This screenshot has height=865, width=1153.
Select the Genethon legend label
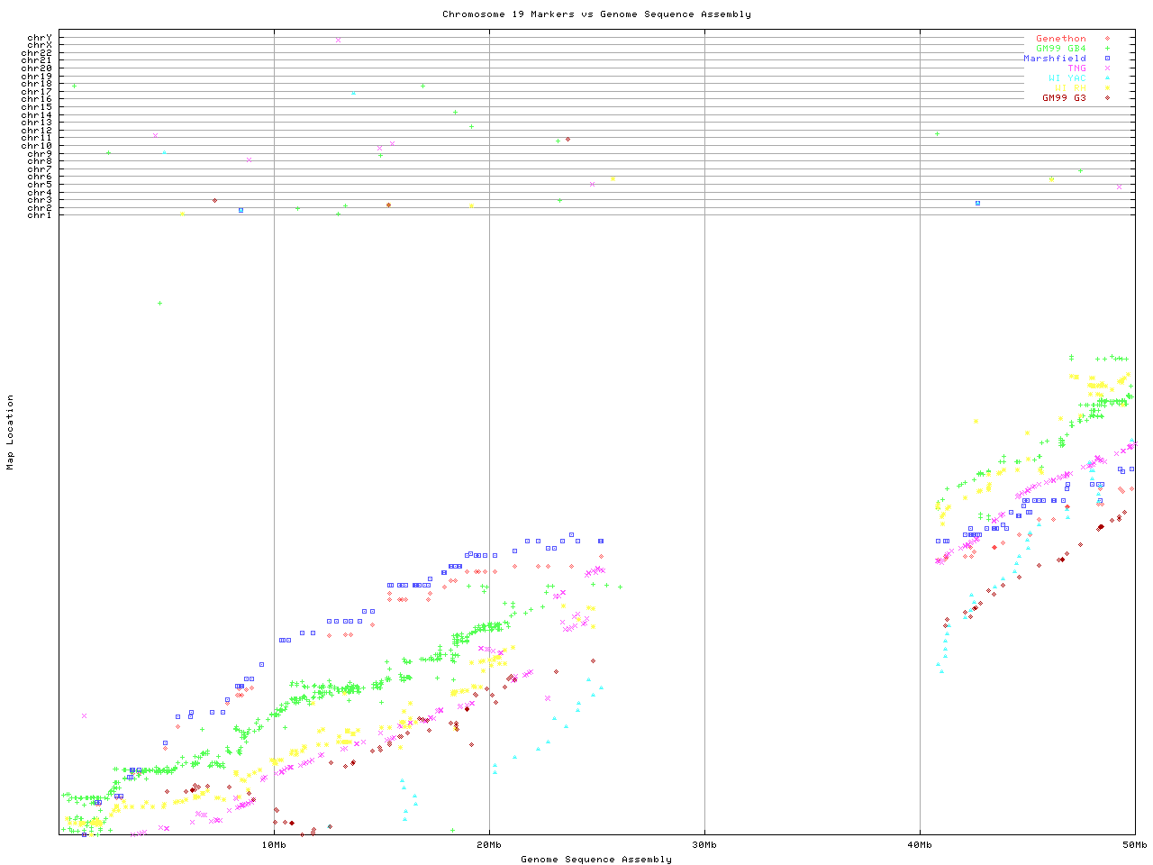(1060, 39)
